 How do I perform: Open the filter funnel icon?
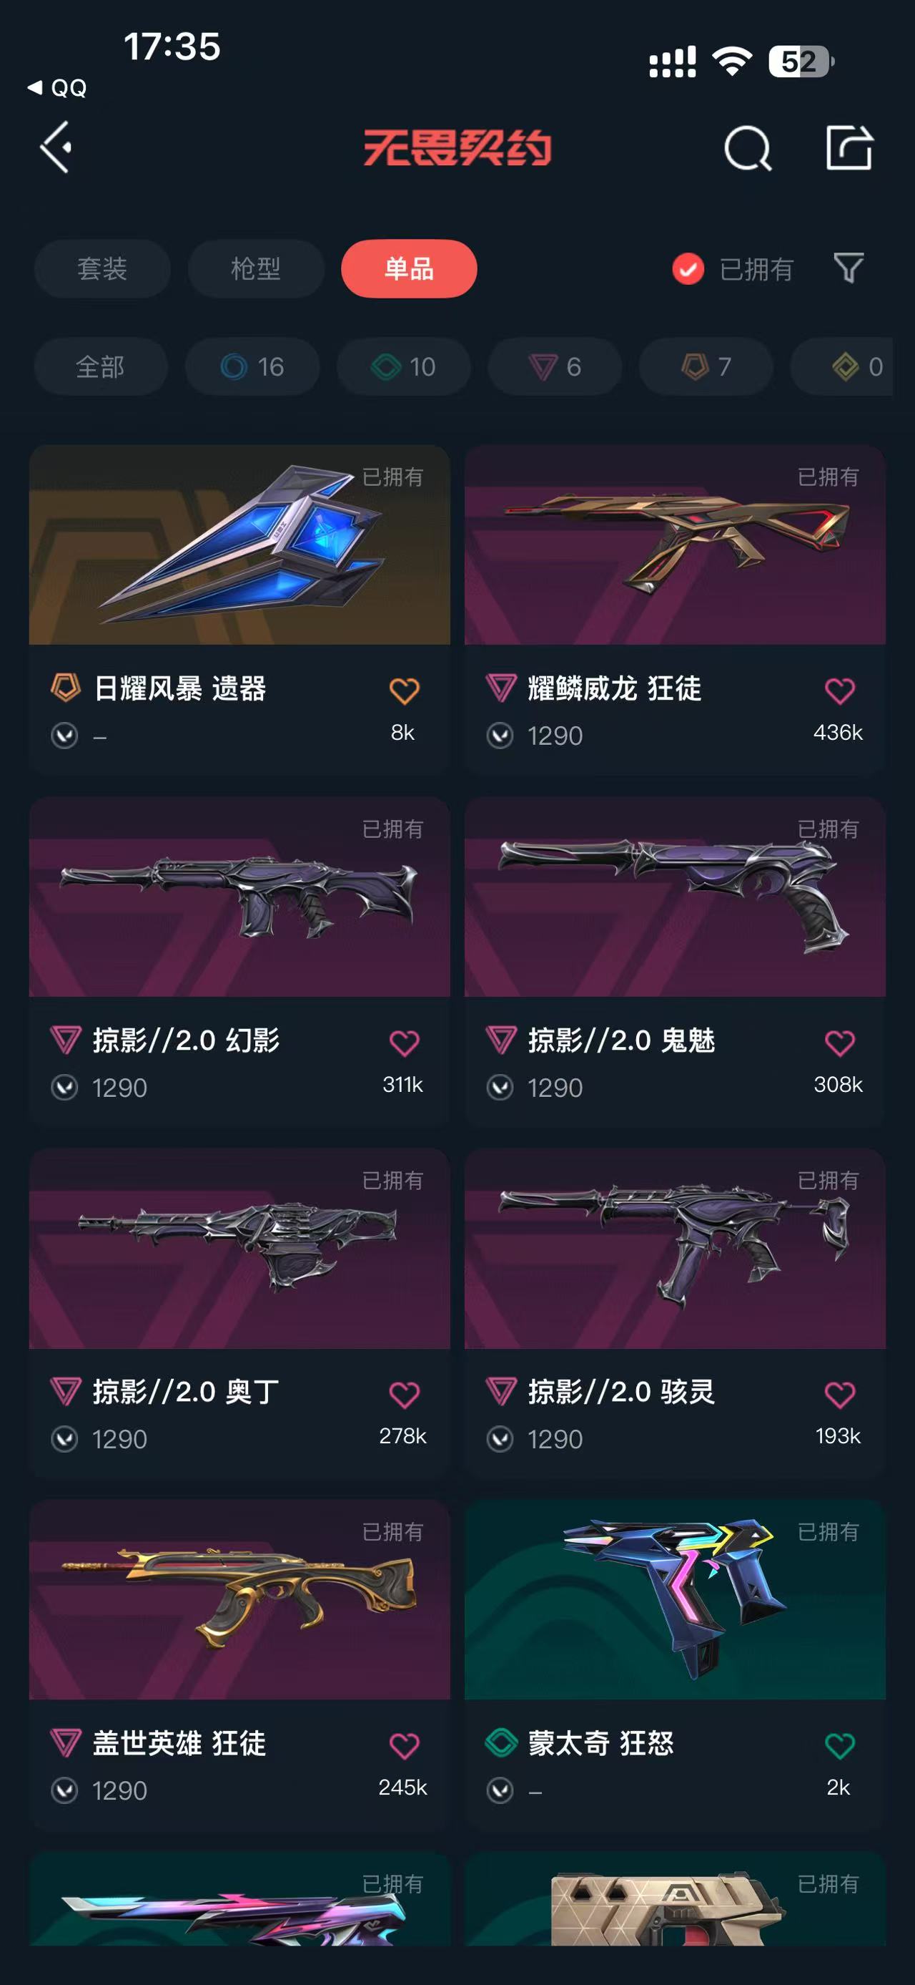[849, 268]
